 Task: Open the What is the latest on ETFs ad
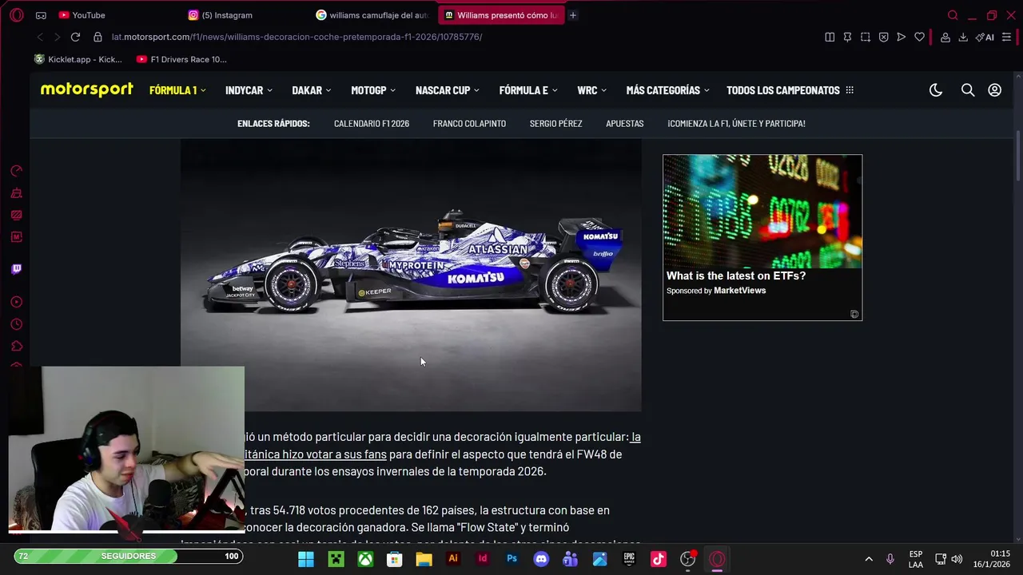(762, 237)
